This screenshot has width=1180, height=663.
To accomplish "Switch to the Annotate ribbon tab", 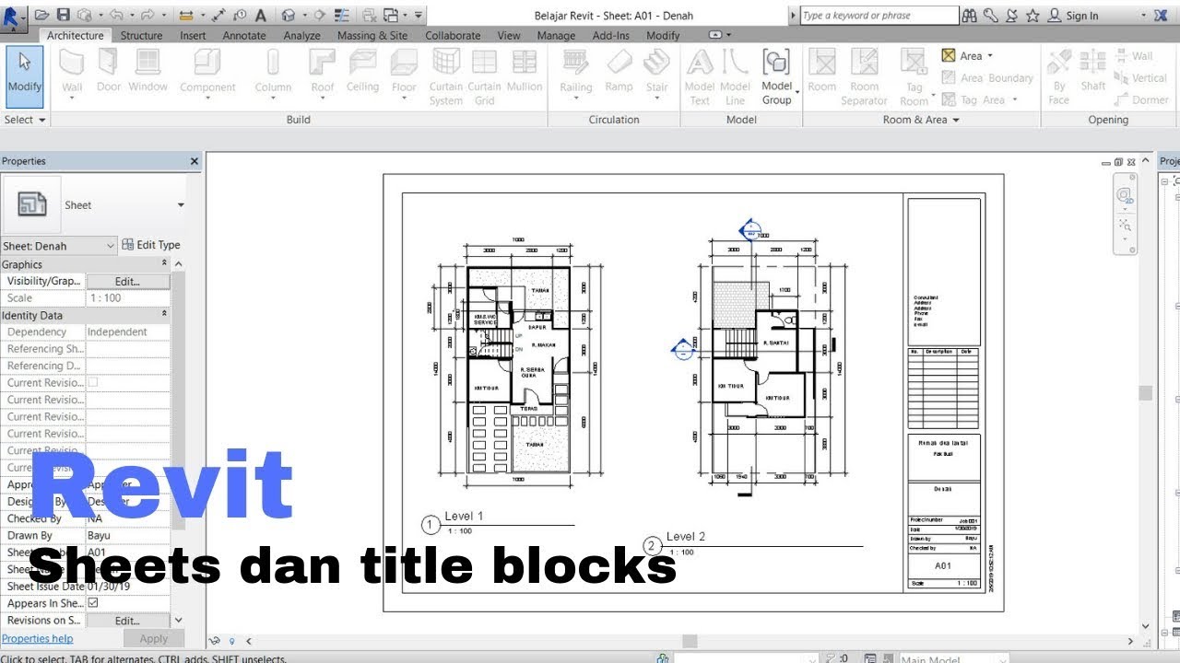I will click(244, 35).
